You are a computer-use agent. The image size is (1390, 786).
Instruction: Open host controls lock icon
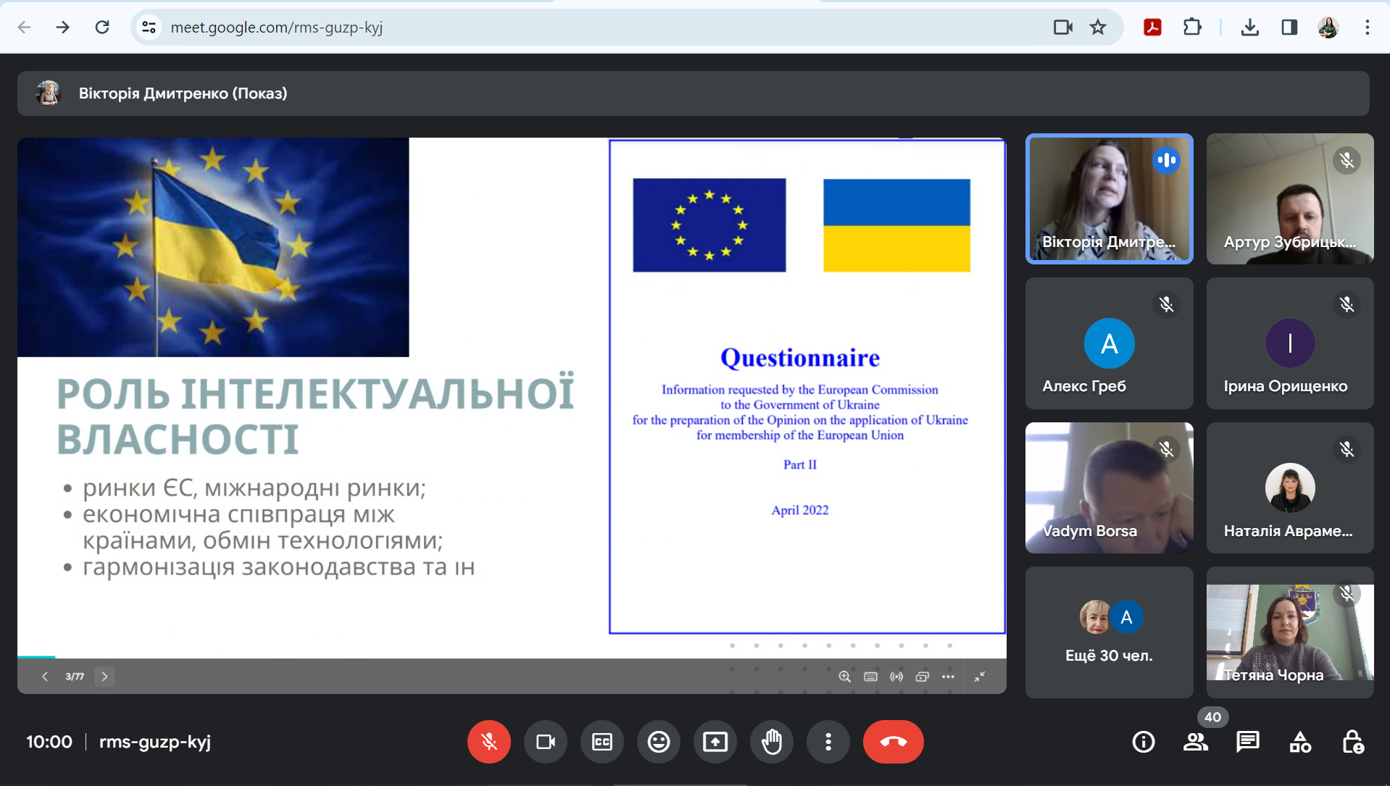tap(1352, 742)
